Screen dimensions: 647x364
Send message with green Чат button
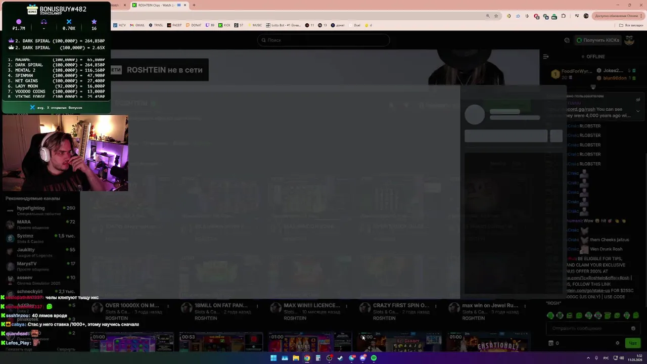click(632, 343)
